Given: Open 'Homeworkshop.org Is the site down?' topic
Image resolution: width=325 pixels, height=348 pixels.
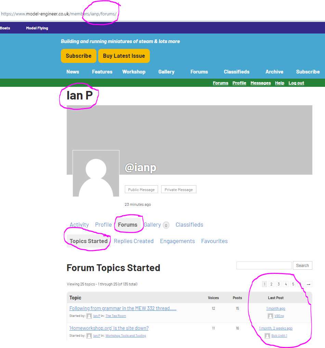Looking at the screenshot, I should 109,328.
